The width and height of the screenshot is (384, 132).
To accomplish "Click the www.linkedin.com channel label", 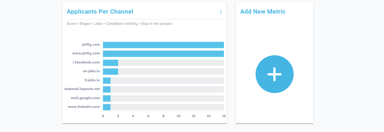I will (84, 107).
